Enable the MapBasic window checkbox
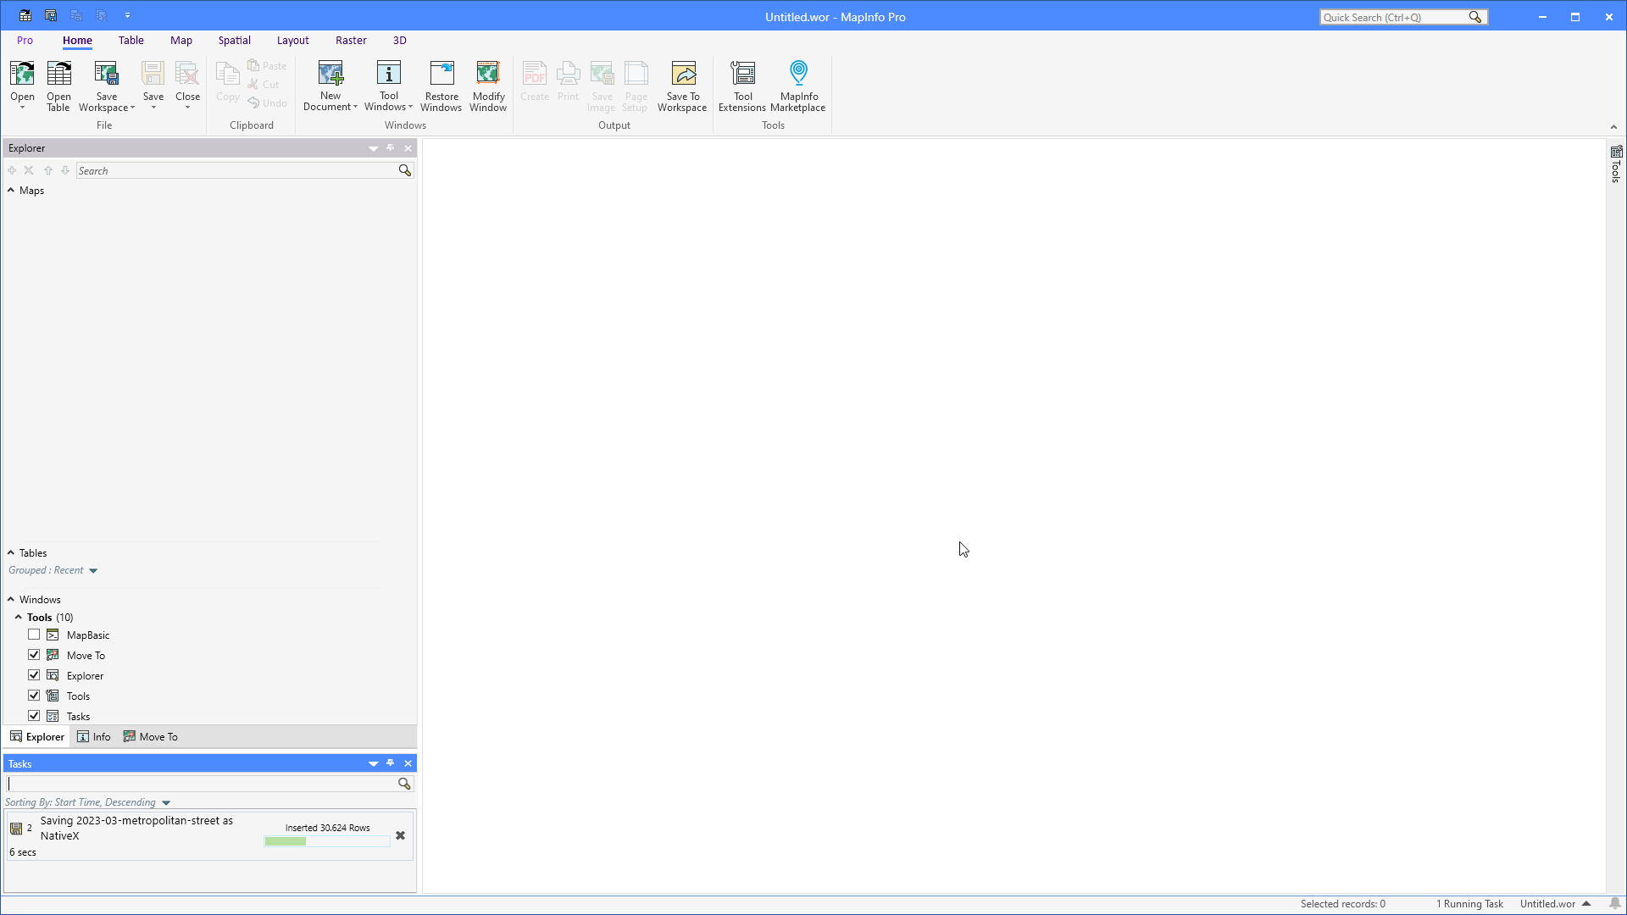1627x915 pixels. (34, 635)
